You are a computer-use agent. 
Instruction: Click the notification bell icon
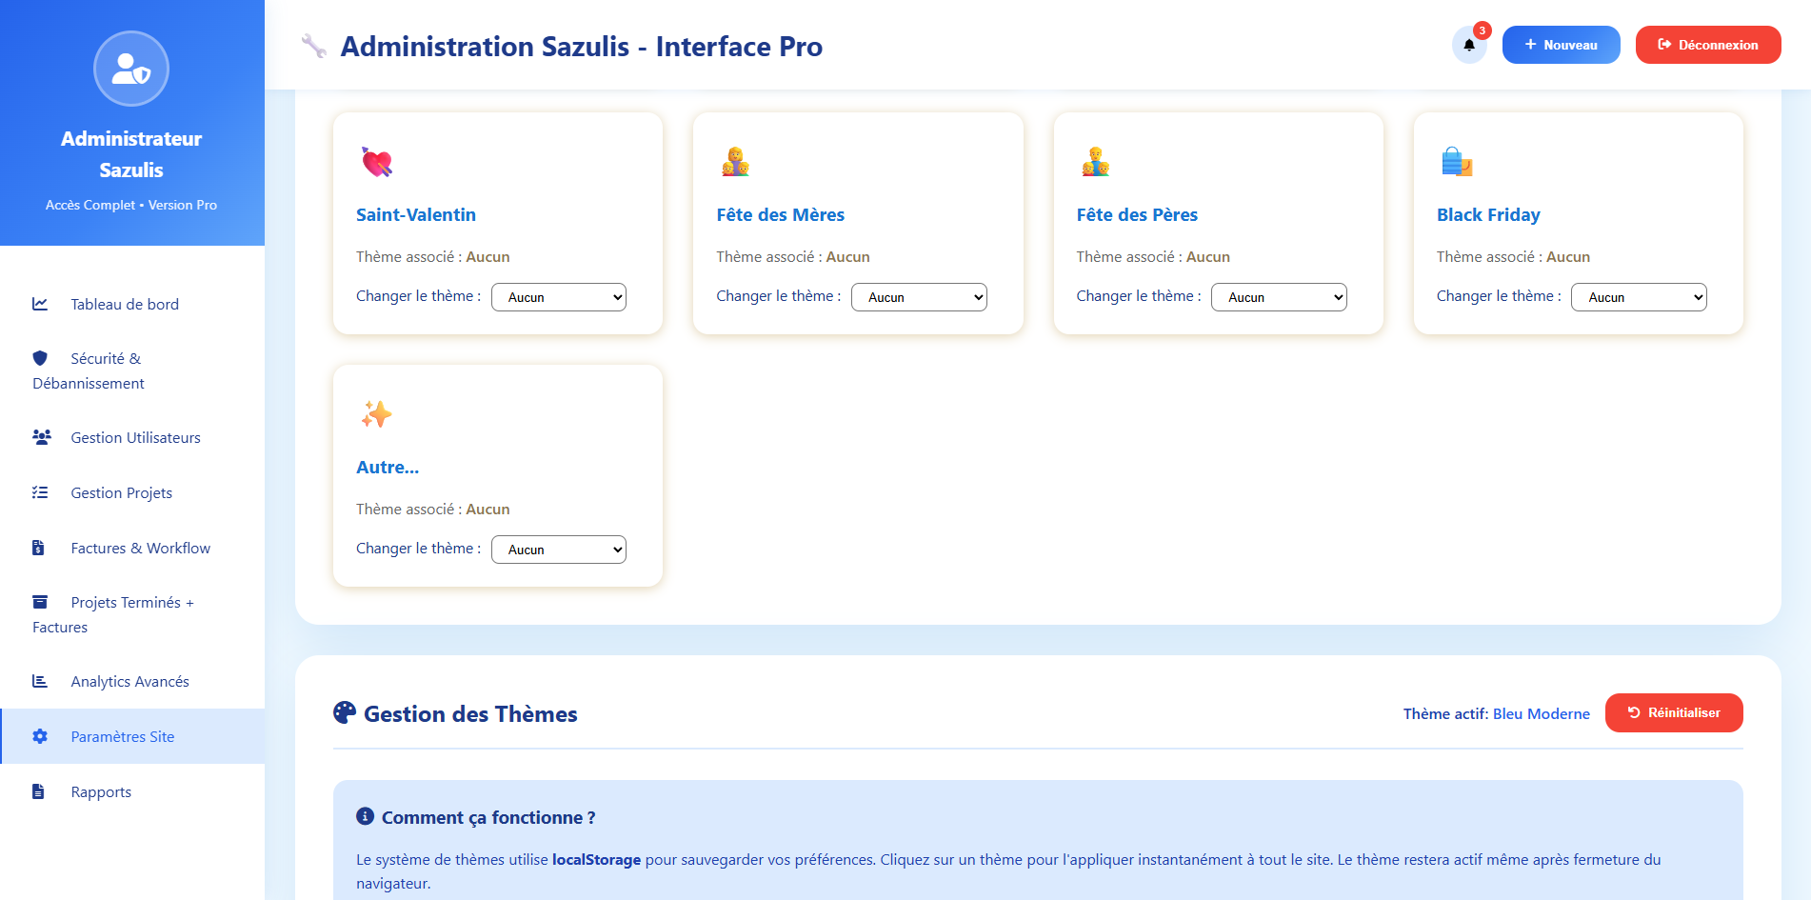click(1468, 45)
